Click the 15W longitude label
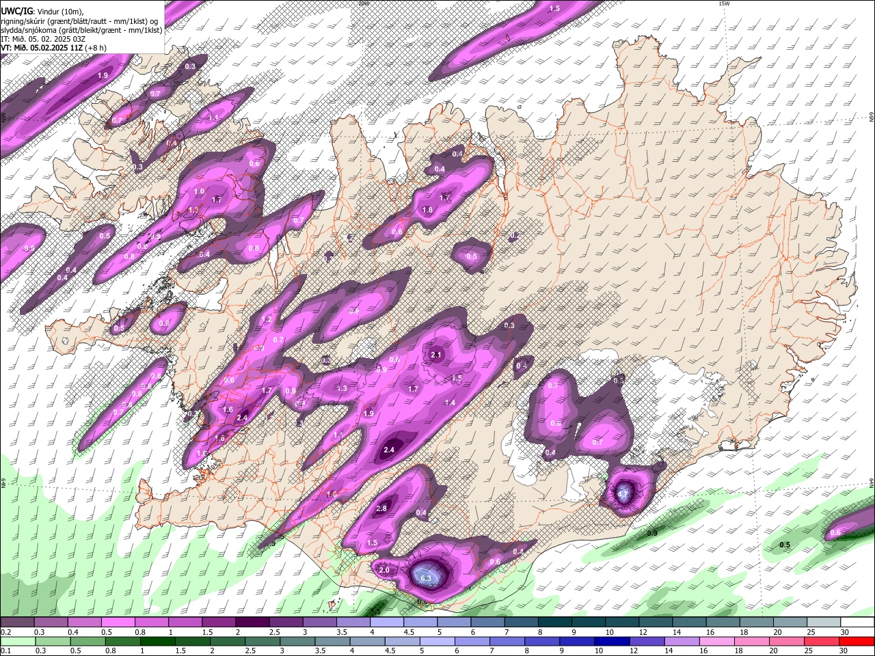 pos(724,3)
